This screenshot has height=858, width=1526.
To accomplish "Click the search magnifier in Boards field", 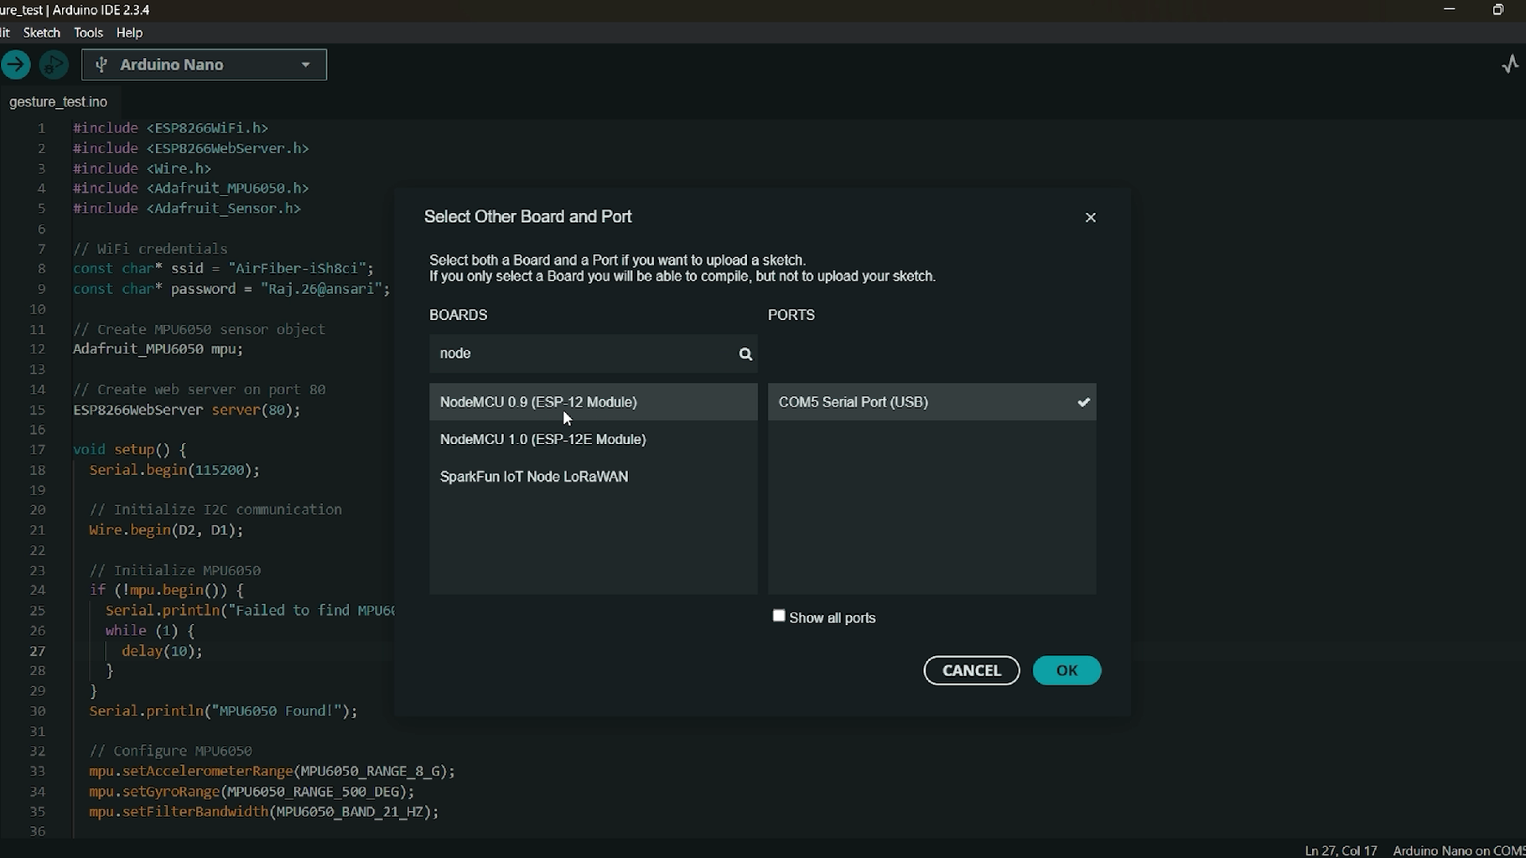I will click(x=745, y=354).
